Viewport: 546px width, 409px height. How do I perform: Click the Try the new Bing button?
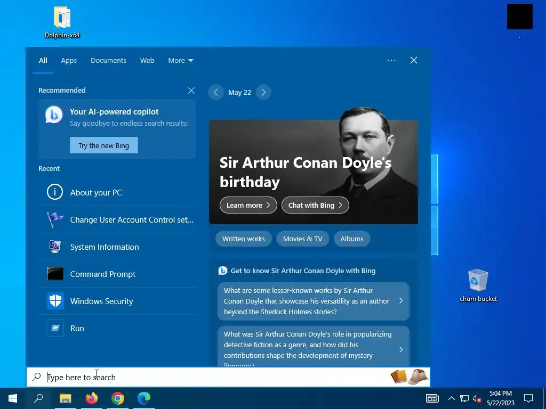coord(104,145)
